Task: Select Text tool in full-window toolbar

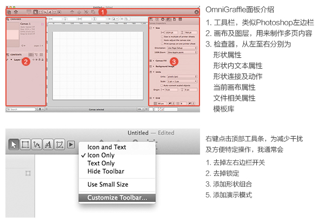Action: pos(50,12)
